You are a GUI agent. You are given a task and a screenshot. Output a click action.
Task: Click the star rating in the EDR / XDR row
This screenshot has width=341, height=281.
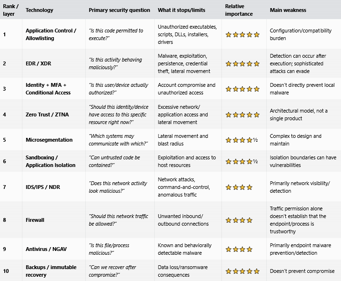coord(242,64)
